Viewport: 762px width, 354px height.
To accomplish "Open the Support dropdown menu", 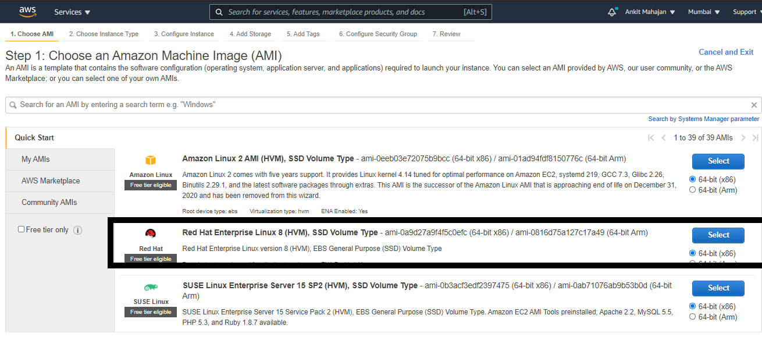I will [747, 12].
